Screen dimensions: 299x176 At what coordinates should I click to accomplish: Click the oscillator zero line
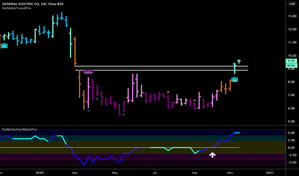(x=120, y=148)
